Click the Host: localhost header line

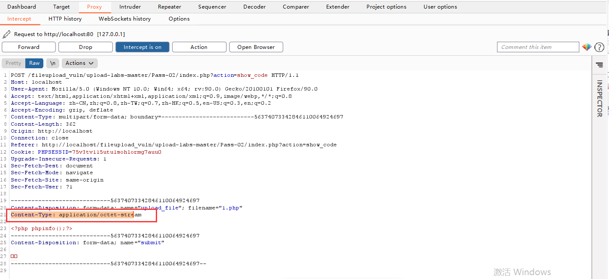tap(36, 82)
